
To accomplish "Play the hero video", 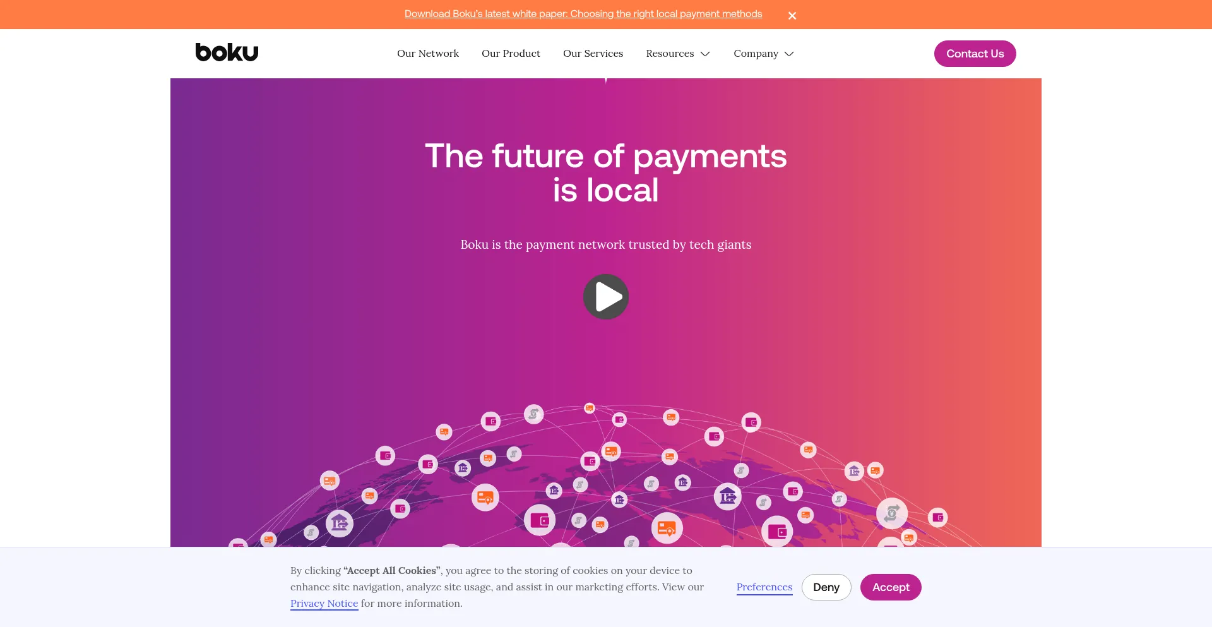I will tap(606, 297).
